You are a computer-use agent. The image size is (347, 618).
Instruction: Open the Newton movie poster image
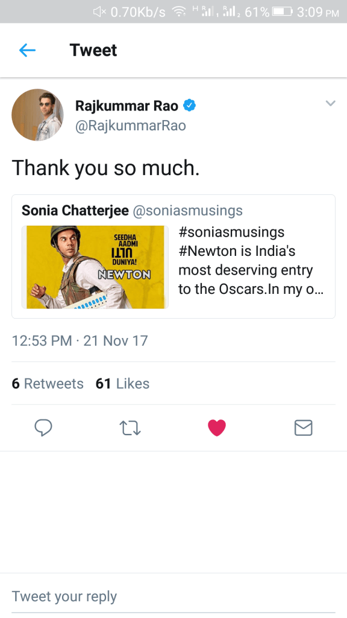(x=95, y=267)
